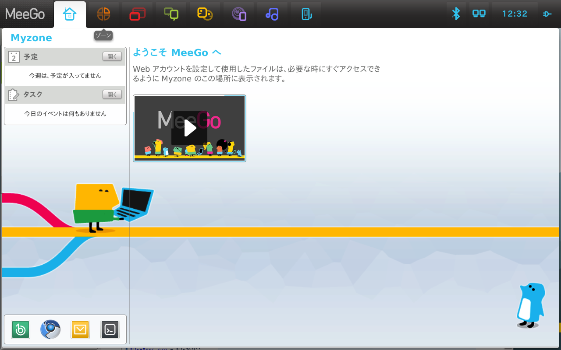Image resolution: width=561 pixels, height=350 pixels.
Task: Play the MeeGo welcome video
Action: click(189, 128)
